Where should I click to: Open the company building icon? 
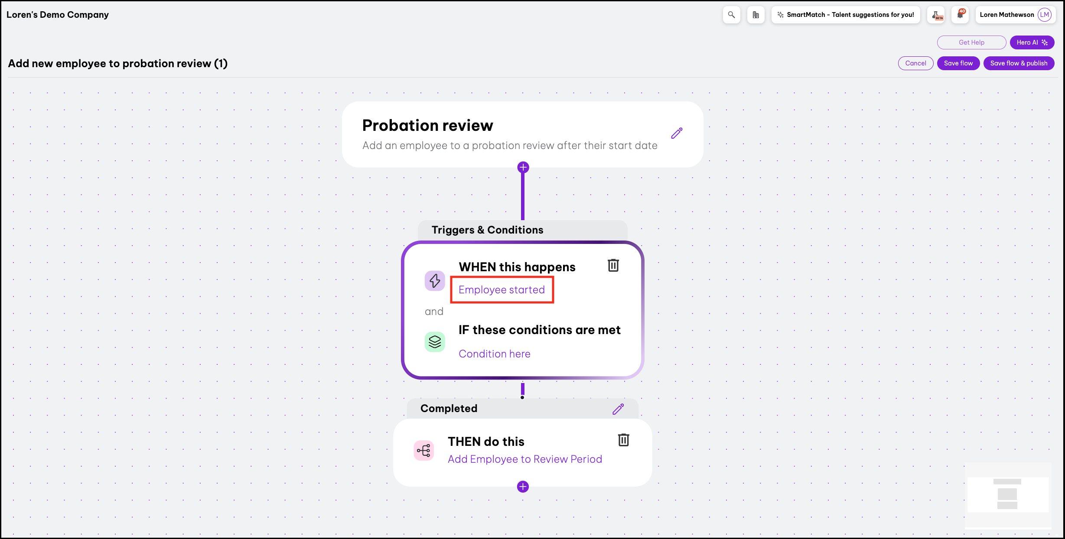[x=756, y=15]
